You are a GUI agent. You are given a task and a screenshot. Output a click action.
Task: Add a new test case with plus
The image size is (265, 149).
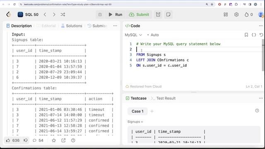[152, 111]
